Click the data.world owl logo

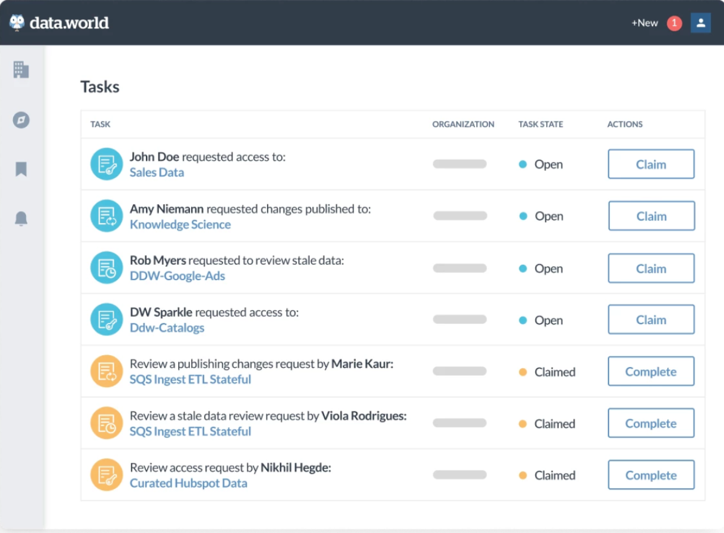tap(17, 23)
